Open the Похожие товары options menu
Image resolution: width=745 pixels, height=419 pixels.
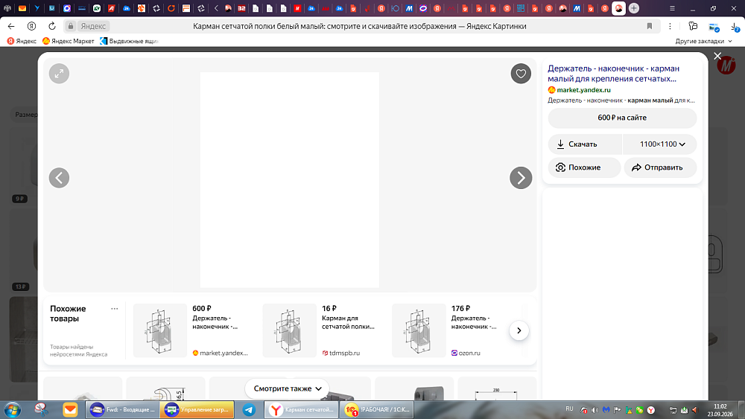(115, 308)
